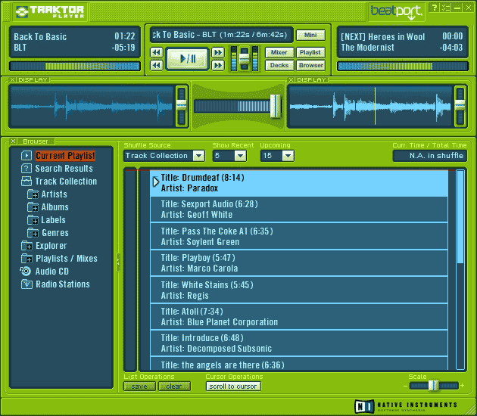Image resolution: width=477 pixels, height=416 pixels.
Task: Click the Track Collection drawer icon
Action: 26,182
